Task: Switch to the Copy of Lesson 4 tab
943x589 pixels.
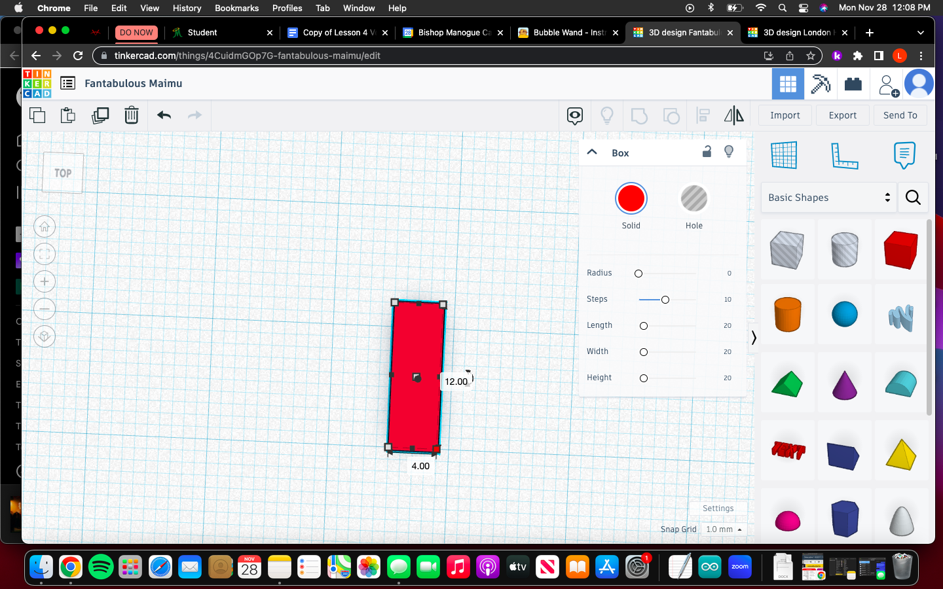Action: [339, 33]
